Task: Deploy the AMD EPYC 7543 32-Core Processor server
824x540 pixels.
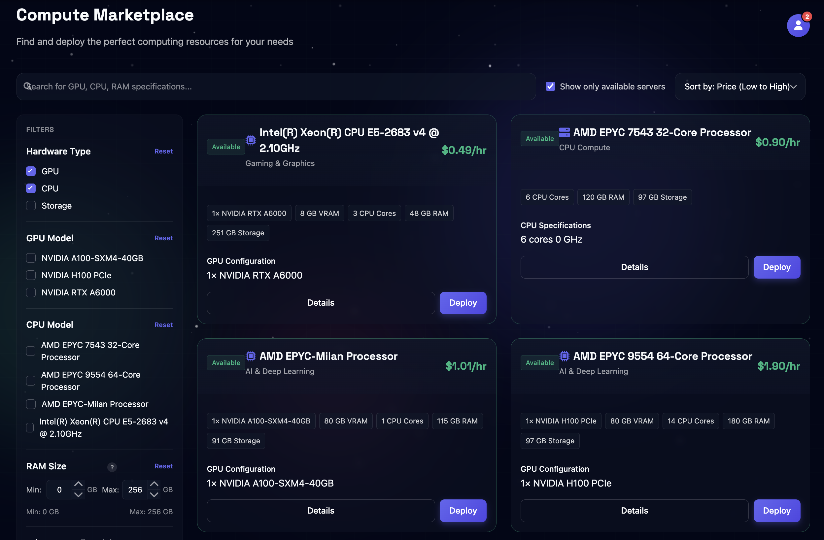Action: pos(776,267)
